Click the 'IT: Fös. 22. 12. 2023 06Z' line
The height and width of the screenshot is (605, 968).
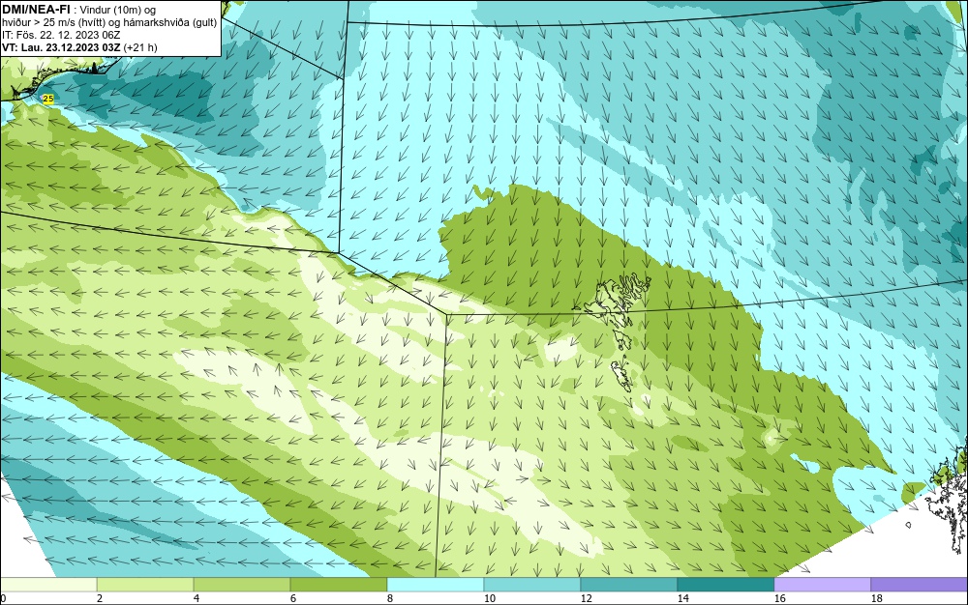(61, 35)
